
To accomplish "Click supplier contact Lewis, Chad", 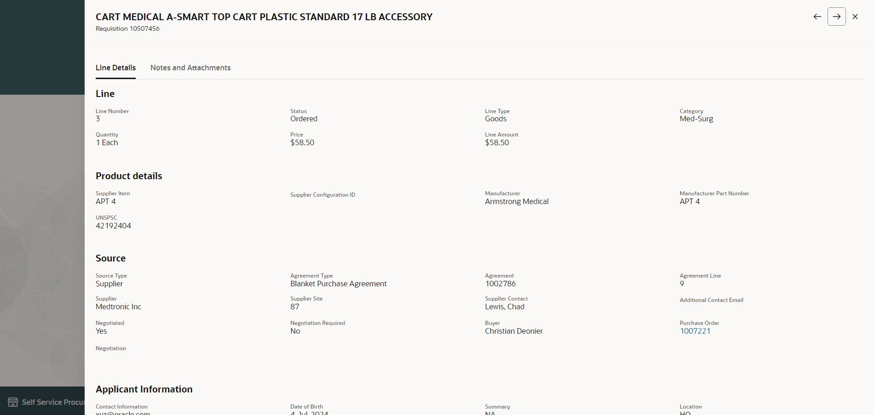I will [x=505, y=307].
